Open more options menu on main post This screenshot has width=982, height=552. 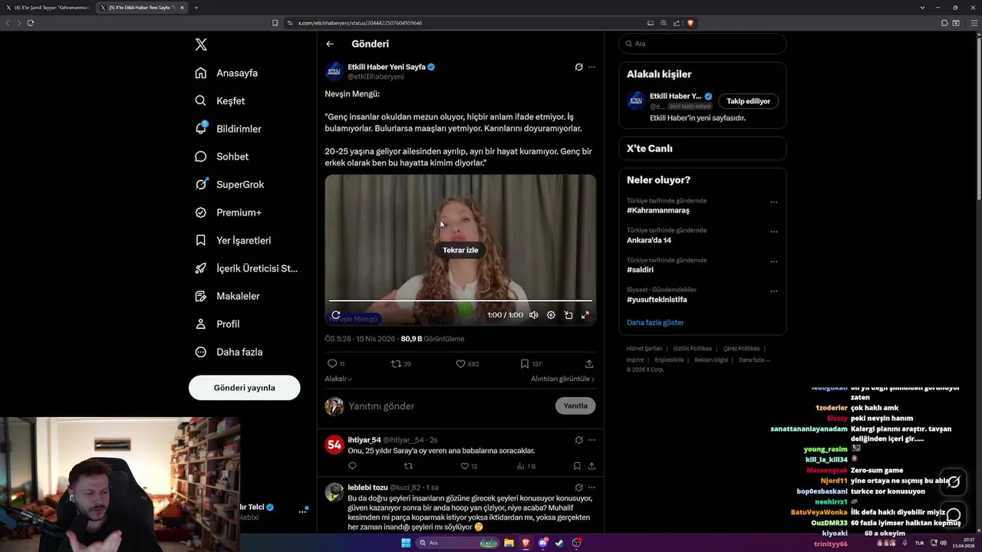592,67
